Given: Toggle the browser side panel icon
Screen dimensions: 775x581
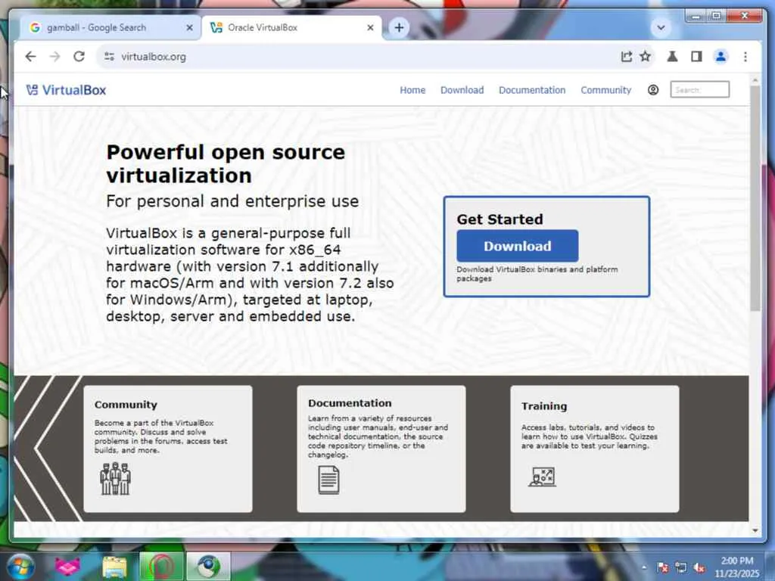Looking at the screenshot, I should [x=696, y=57].
